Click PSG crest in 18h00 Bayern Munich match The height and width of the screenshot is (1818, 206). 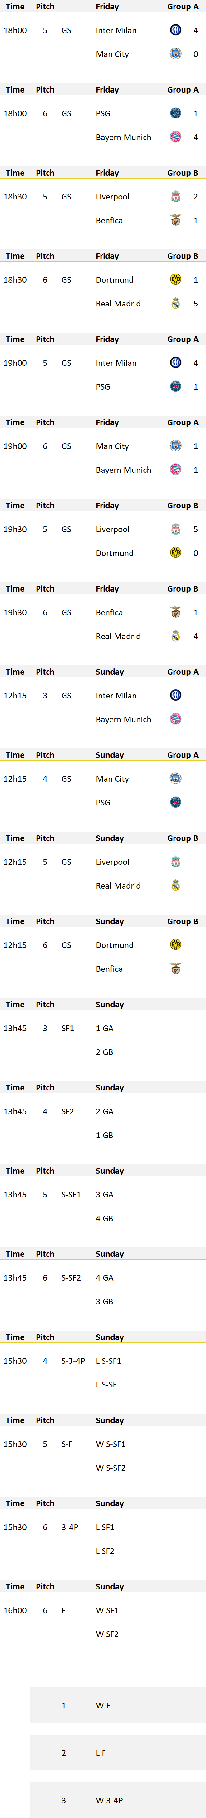pos(176,113)
